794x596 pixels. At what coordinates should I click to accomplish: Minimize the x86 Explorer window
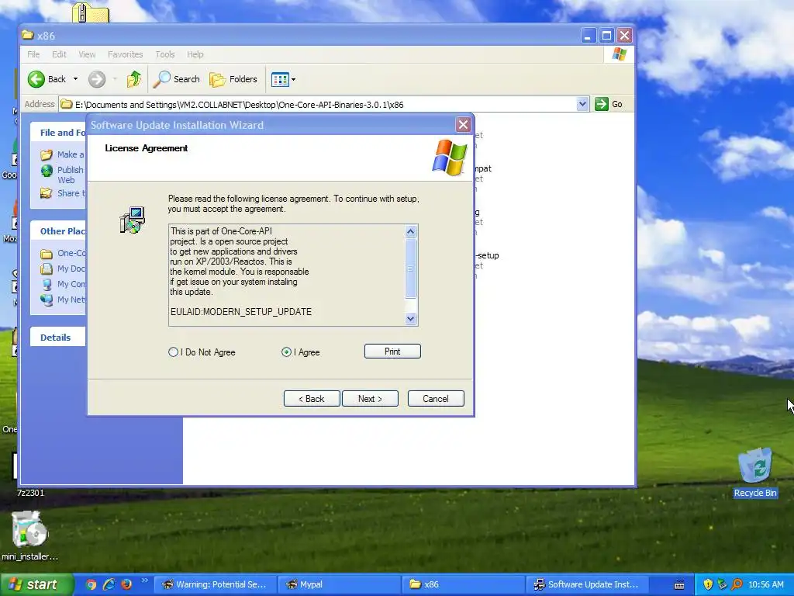coord(588,36)
